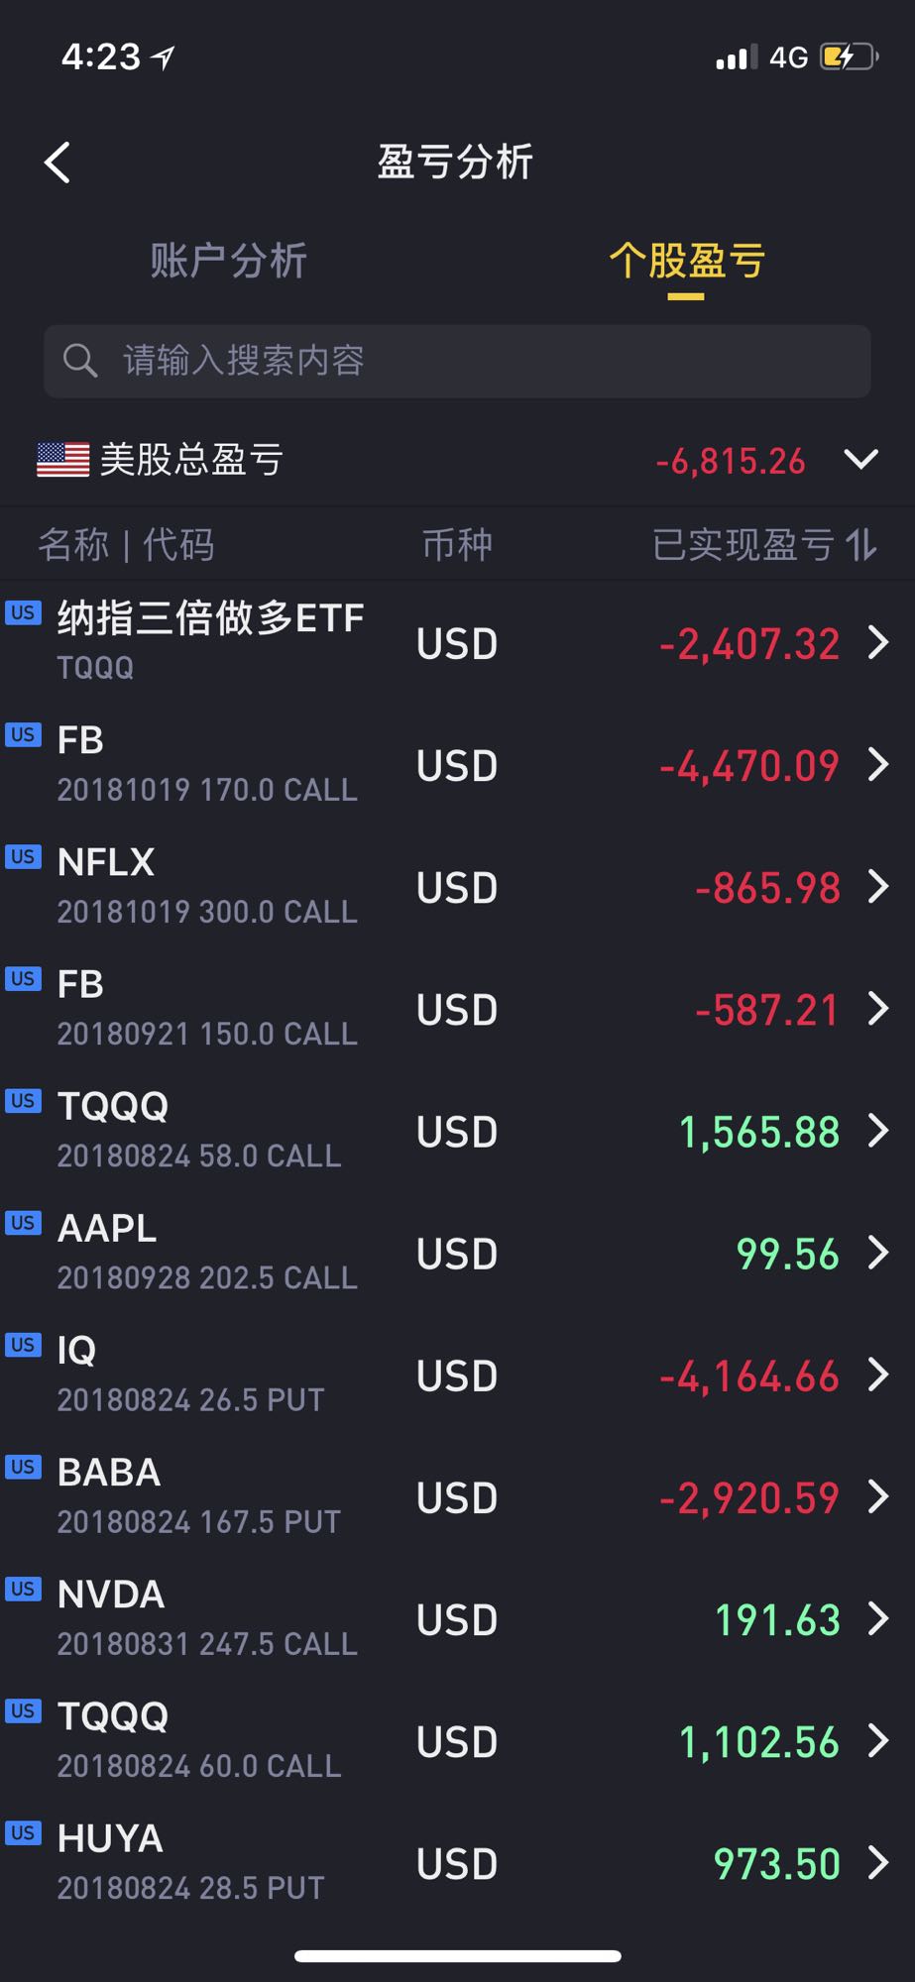Click the US badge beside HUYA

coord(23,1832)
